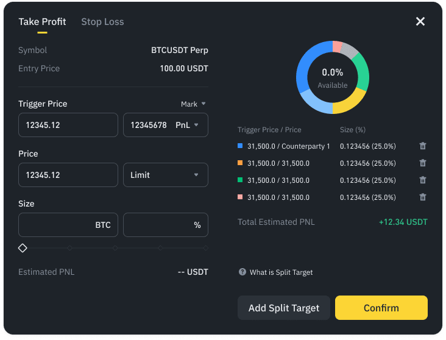
Task: Click the size slider handle
Action: tap(23, 248)
